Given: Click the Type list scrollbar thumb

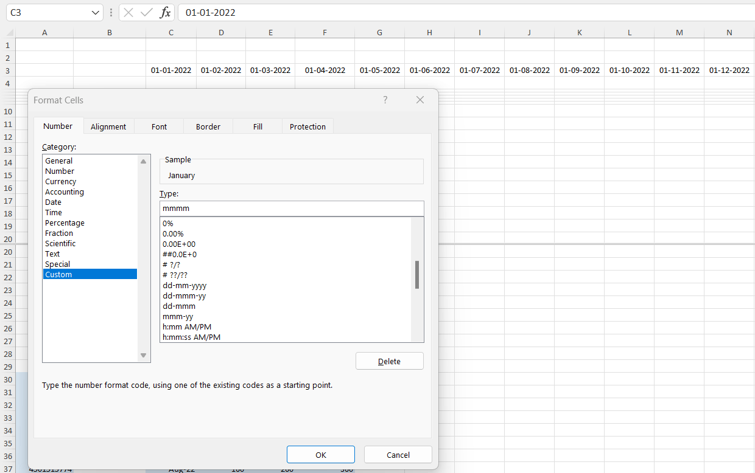Looking at the screenshot, I should coord(417,275).
